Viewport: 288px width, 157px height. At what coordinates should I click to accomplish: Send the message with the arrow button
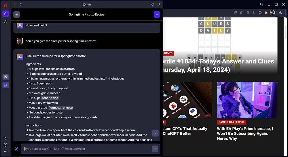[x=155, y=149]
